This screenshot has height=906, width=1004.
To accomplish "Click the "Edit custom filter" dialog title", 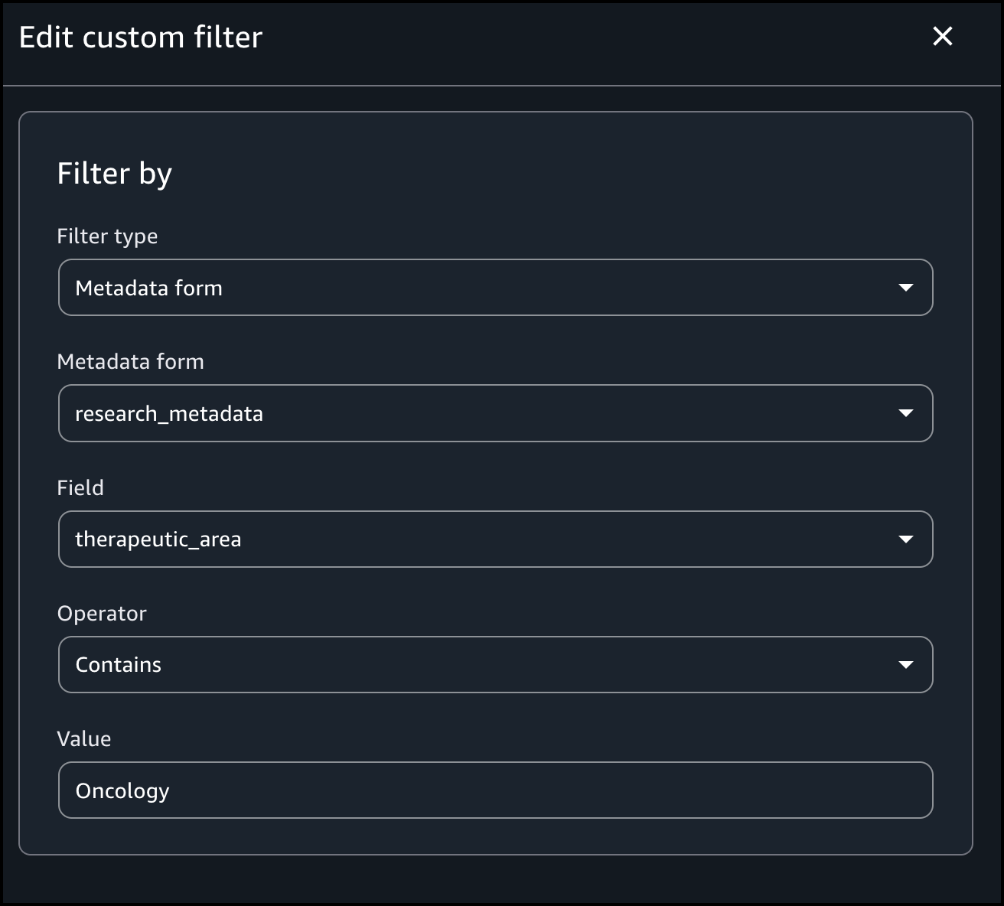I will point(141,37).
